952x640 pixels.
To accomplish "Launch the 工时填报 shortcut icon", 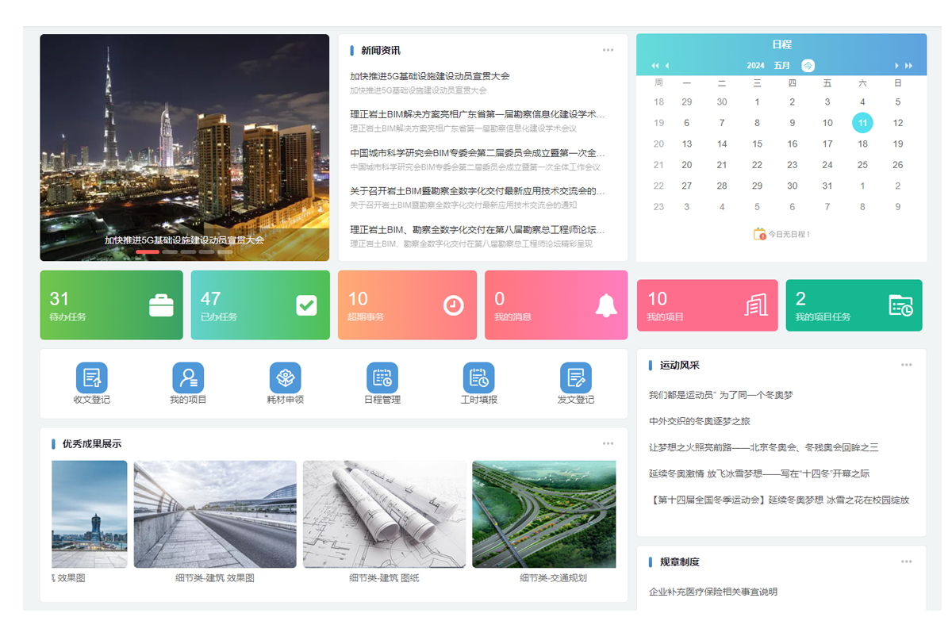I will (478, 377).
